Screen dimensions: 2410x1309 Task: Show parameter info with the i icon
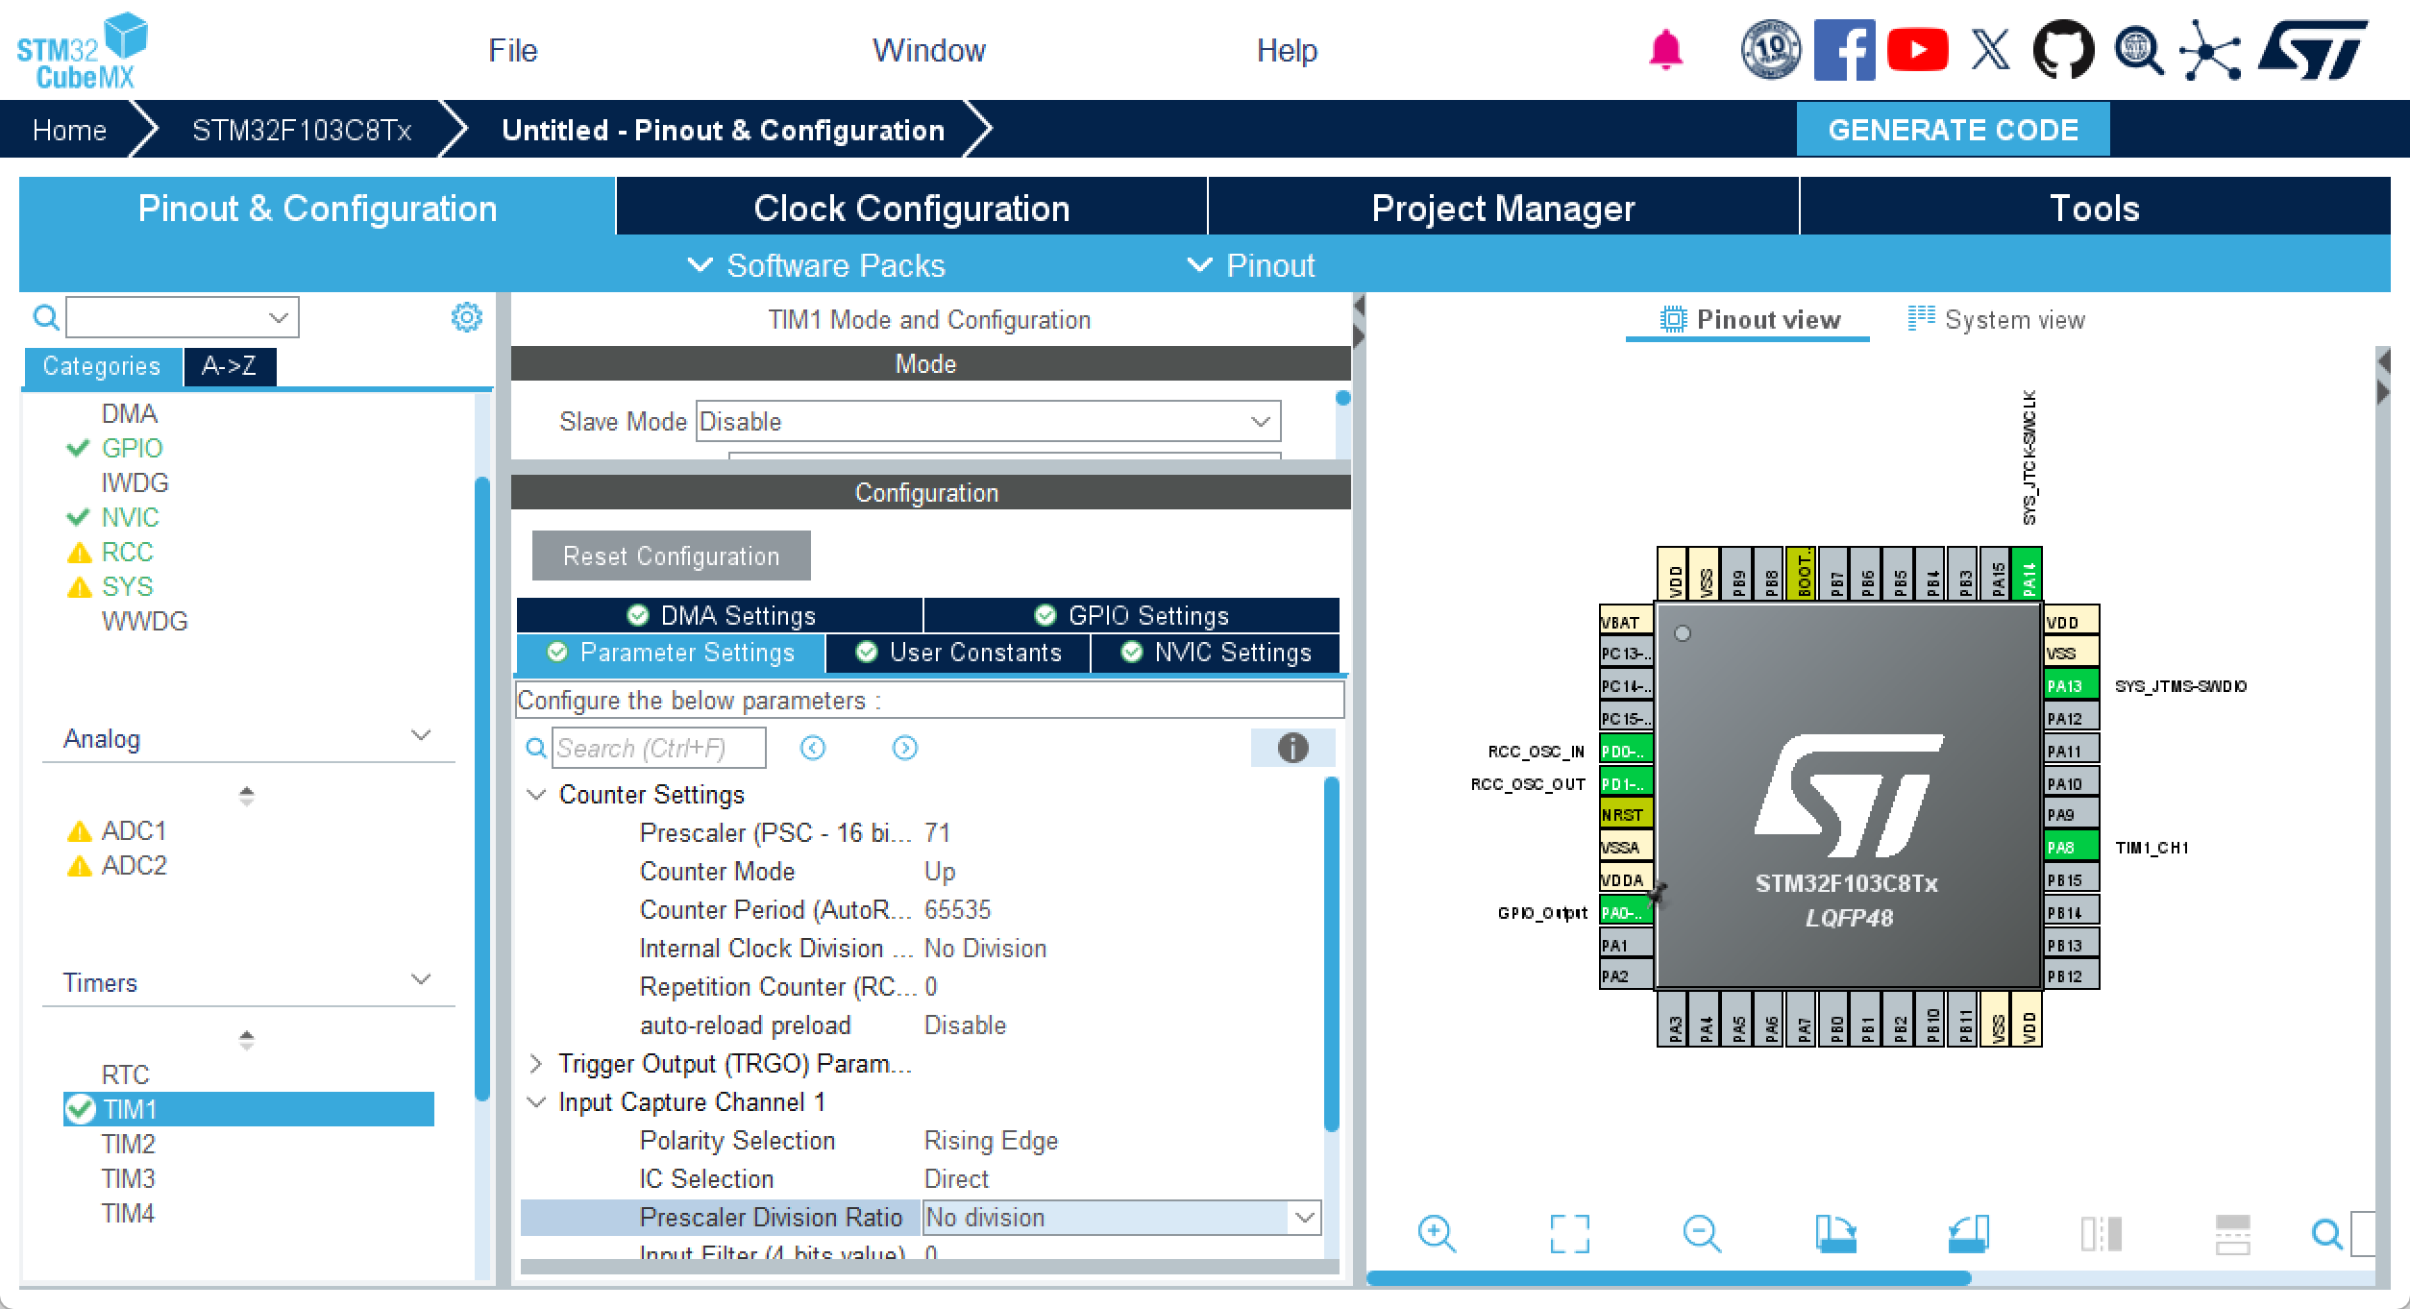click(x=1292, y=748)
